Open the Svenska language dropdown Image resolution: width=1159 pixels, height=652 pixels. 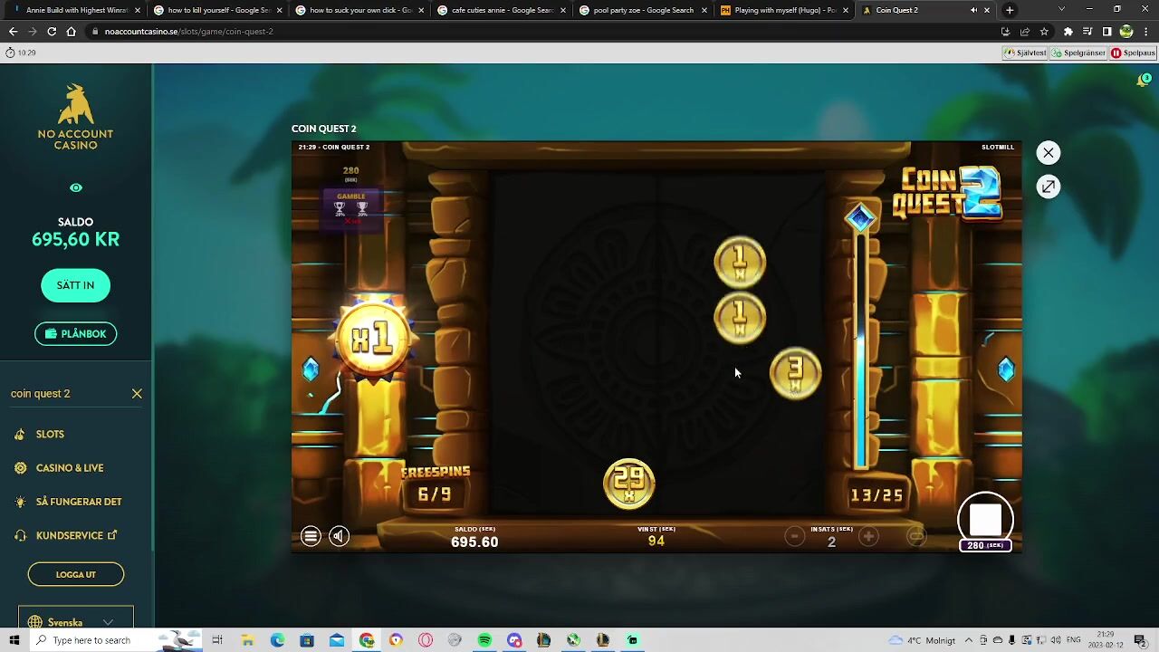[76, 622]
